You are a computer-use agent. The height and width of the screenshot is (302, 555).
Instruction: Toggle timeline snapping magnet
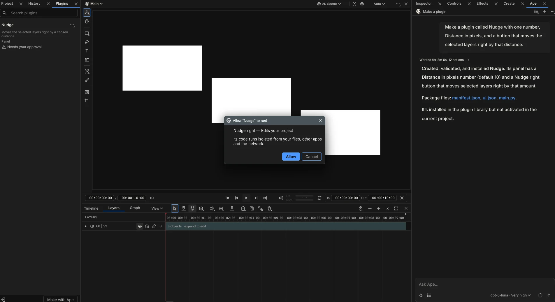click(192, 208)
